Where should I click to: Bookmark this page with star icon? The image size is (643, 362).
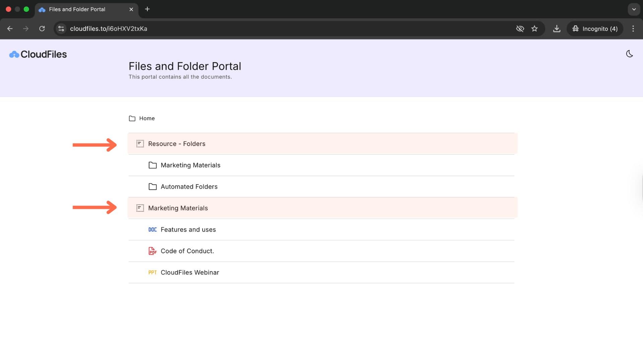tap(534, 29)
